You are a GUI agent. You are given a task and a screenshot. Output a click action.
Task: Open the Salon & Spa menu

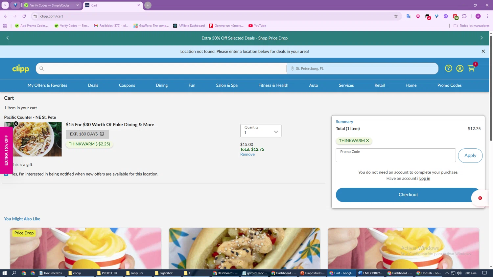point(227,85)
